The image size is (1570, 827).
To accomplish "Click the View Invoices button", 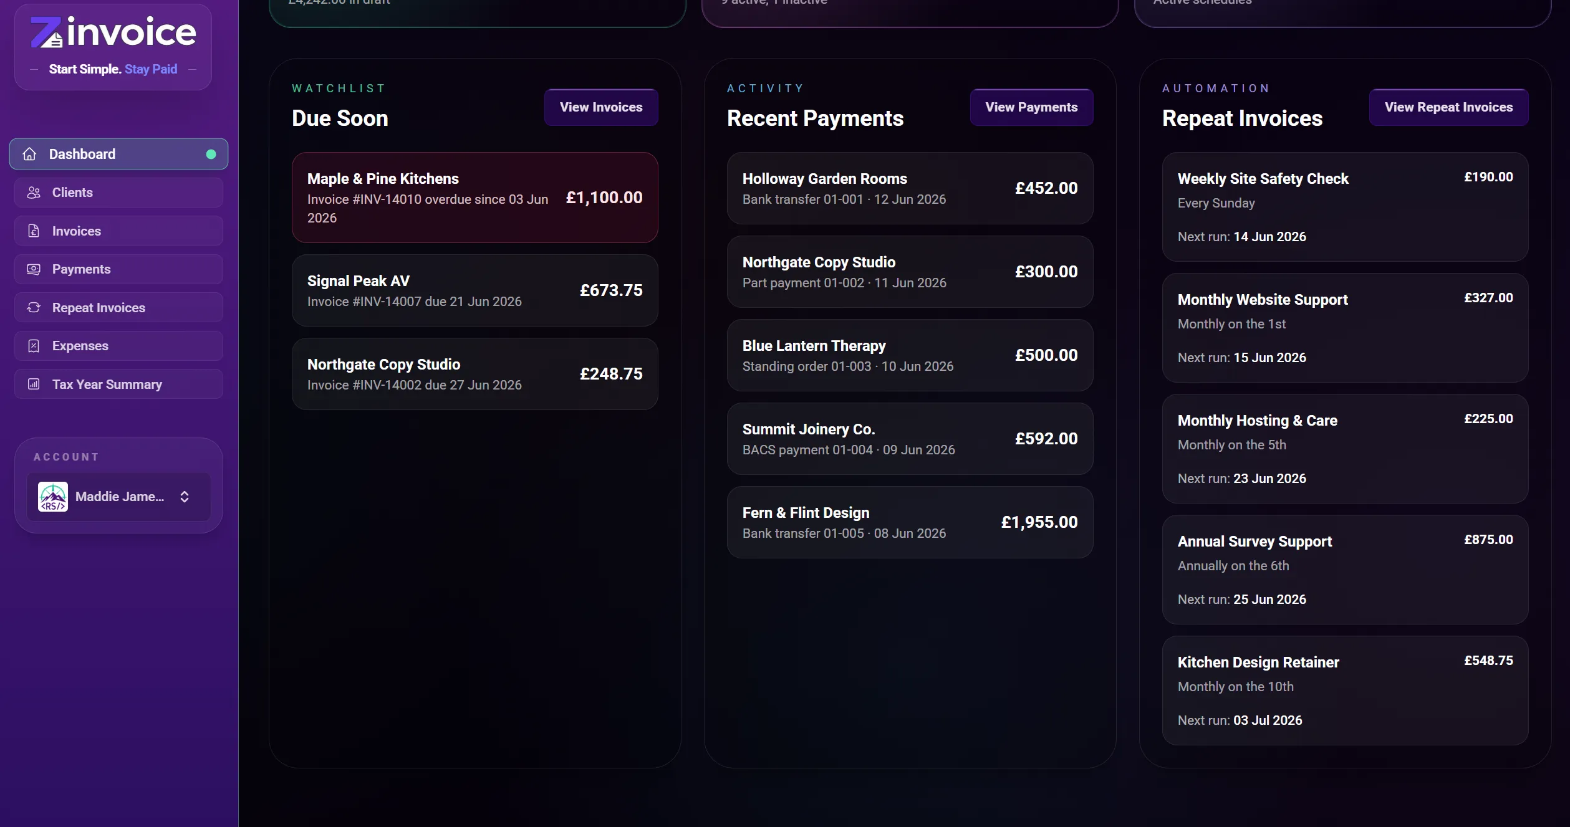I will pyautogui.click(x=601, y=107).
